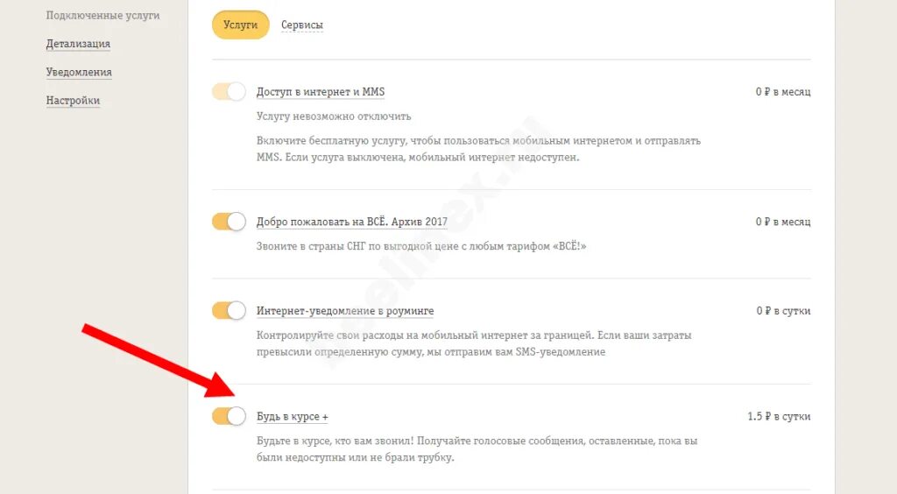Go to Уведомления section

[x=79, y=73]
